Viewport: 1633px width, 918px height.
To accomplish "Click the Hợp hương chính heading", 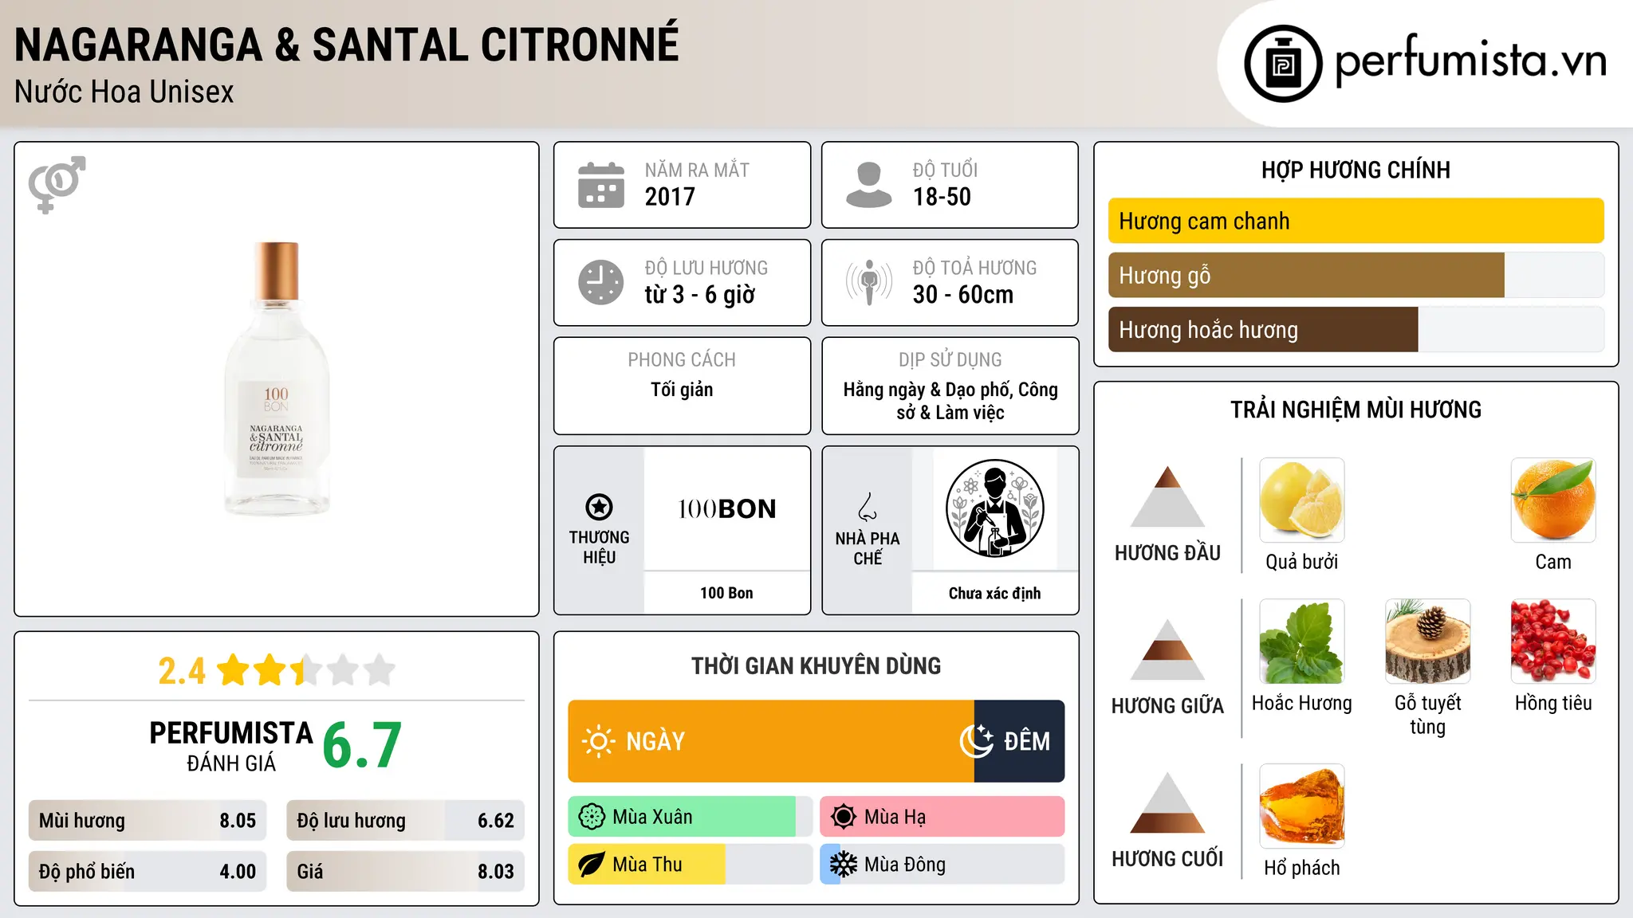I will (1356, 171).
